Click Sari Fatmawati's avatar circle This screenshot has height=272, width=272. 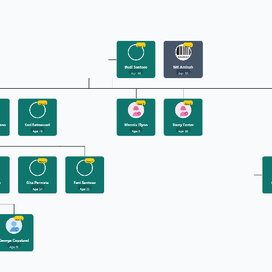(x=37, y=110)
